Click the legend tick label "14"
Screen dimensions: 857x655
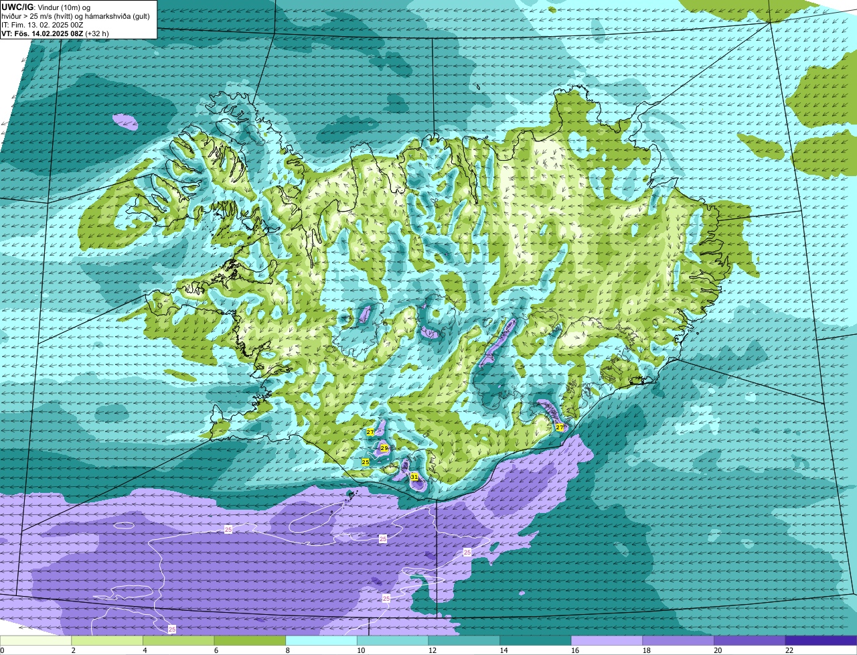pos(503,650)
